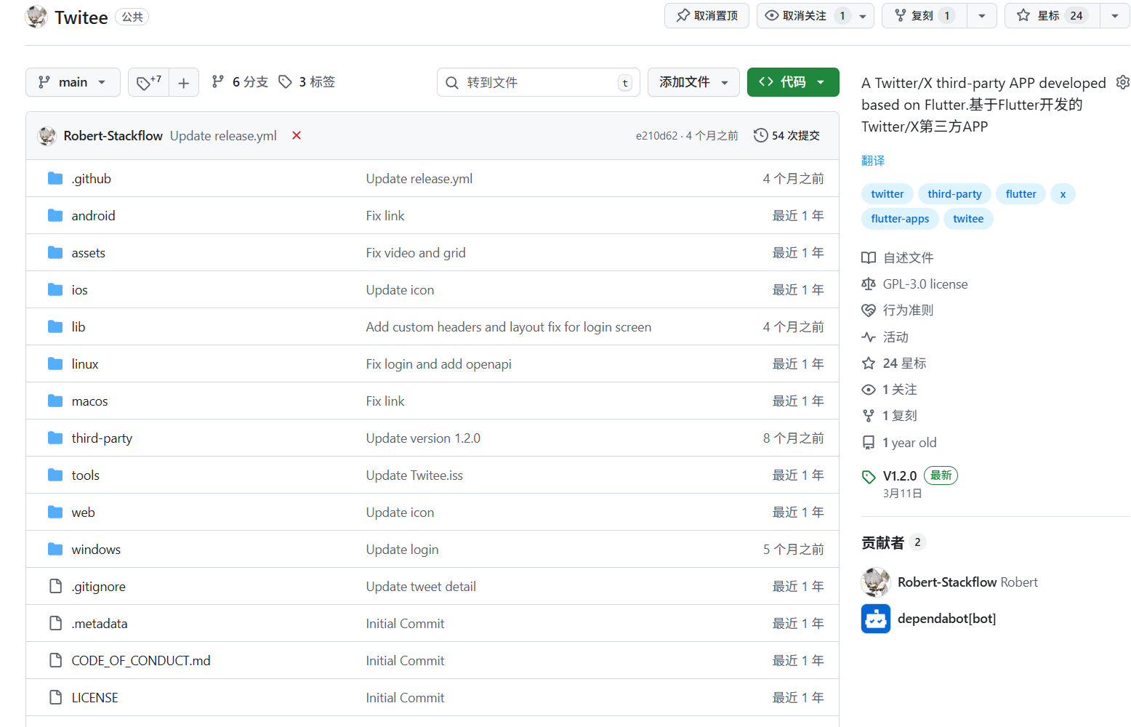This screenshot has width=1131, height=727.
Task: Click the plus icon next to tags
Action: [184, 83]
